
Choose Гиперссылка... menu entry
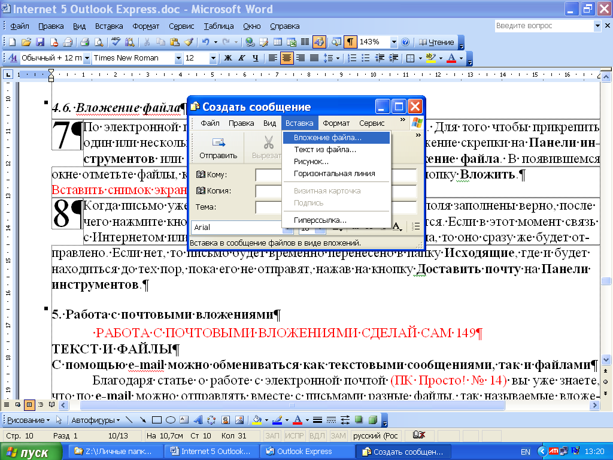336,220
